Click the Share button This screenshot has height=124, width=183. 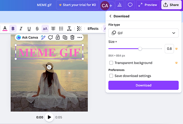[x=171, y=5]
